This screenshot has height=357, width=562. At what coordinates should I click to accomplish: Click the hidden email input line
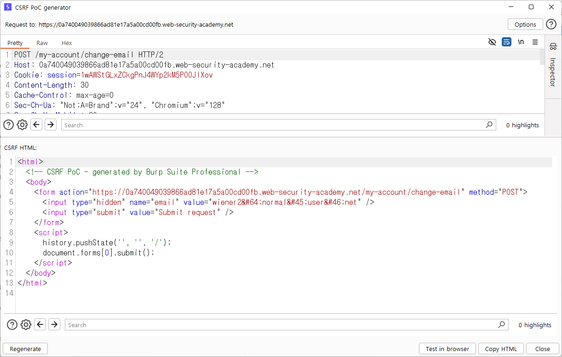pos(208,202)
